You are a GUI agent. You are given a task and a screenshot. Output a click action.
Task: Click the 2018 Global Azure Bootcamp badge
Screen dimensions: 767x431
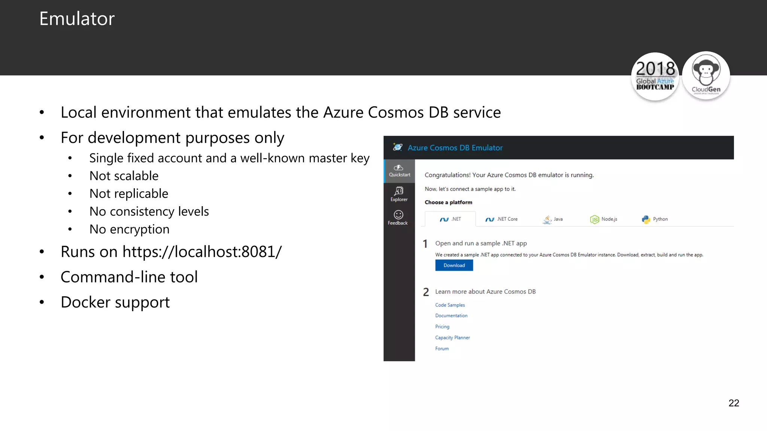click(655, 77)
